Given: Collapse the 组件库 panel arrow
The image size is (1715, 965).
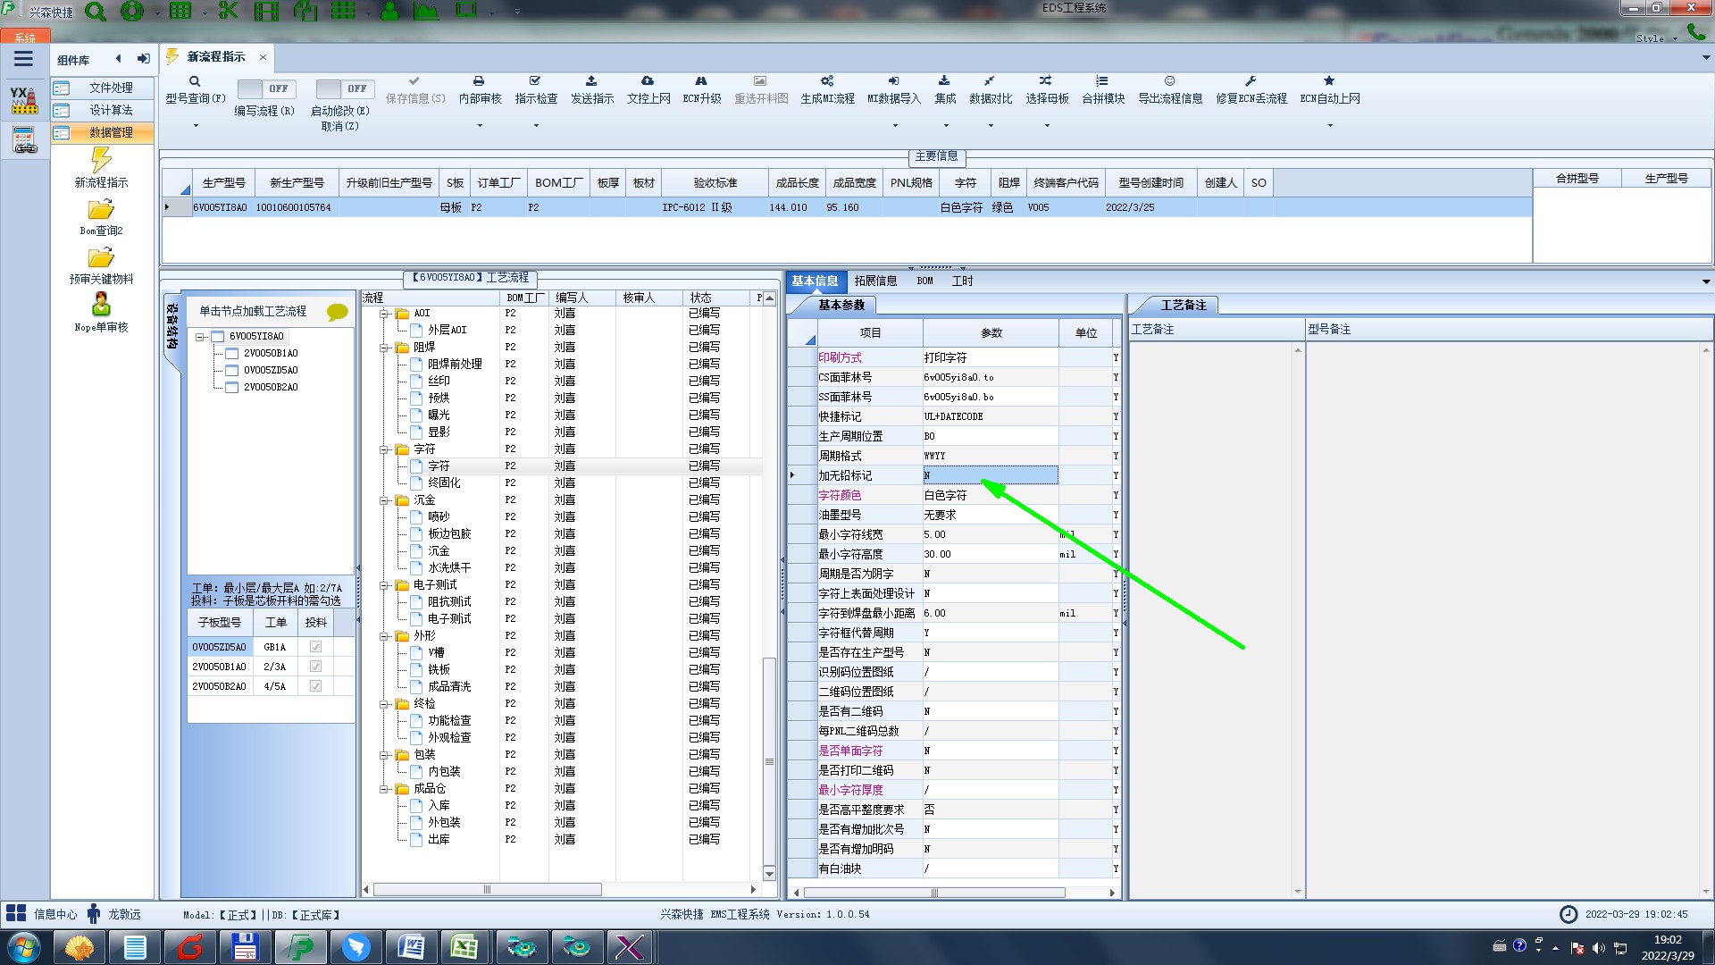Looking at the screenshot, I should pos(119,59).
